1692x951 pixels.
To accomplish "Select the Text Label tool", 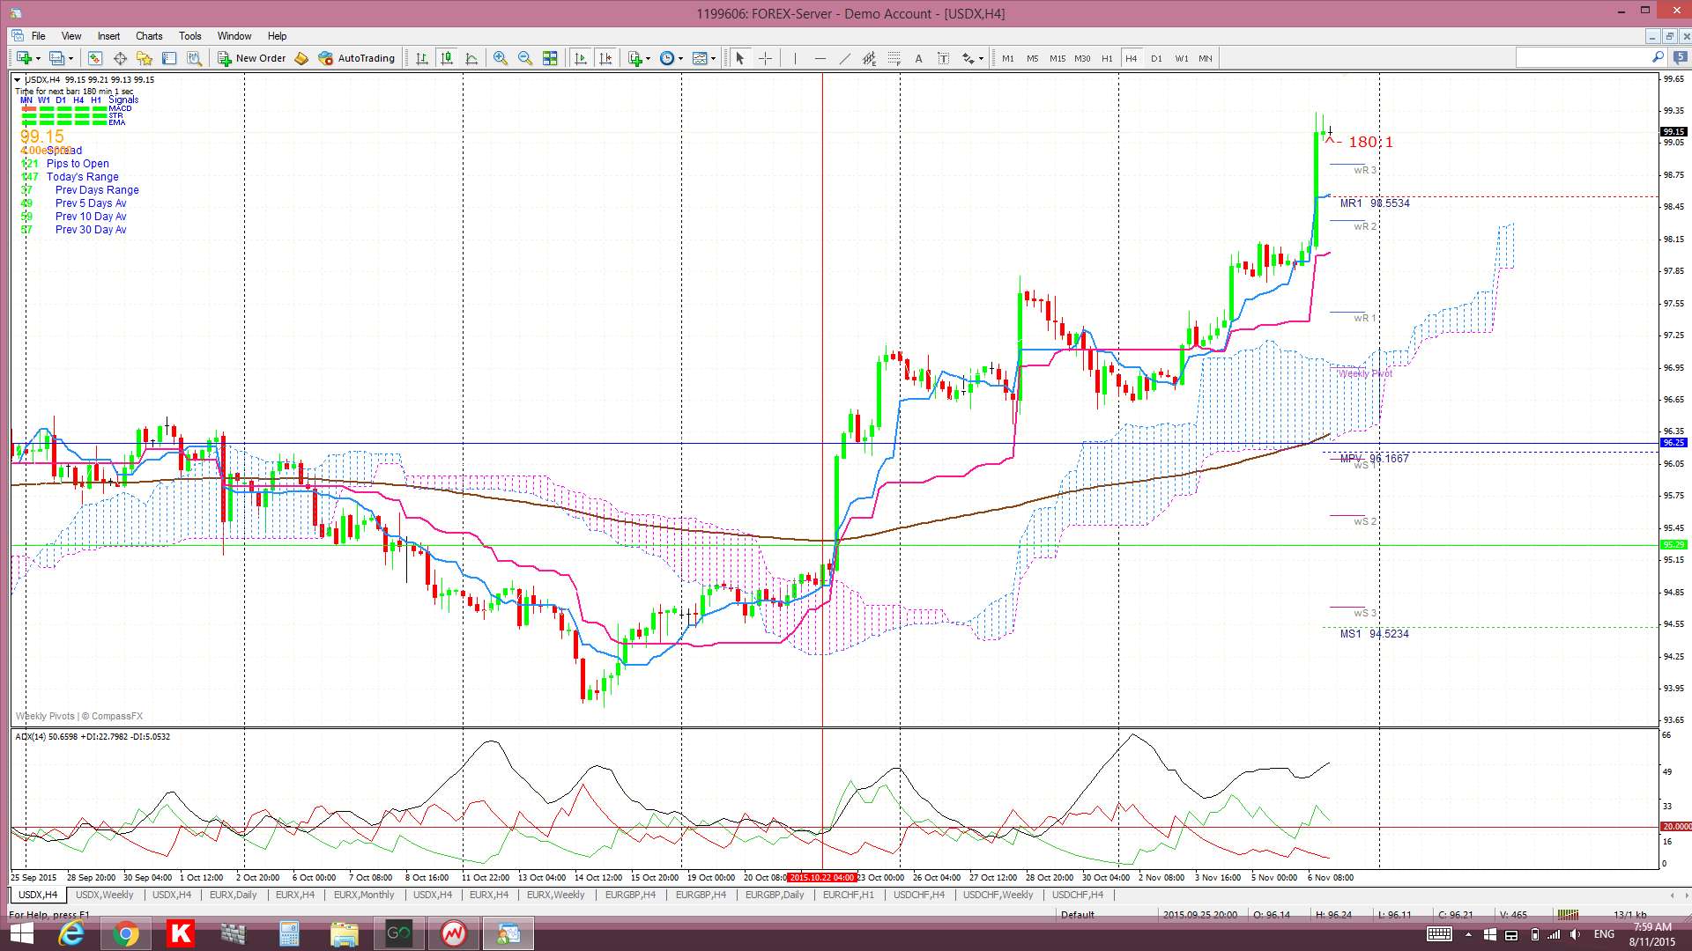I will point(943,58).
